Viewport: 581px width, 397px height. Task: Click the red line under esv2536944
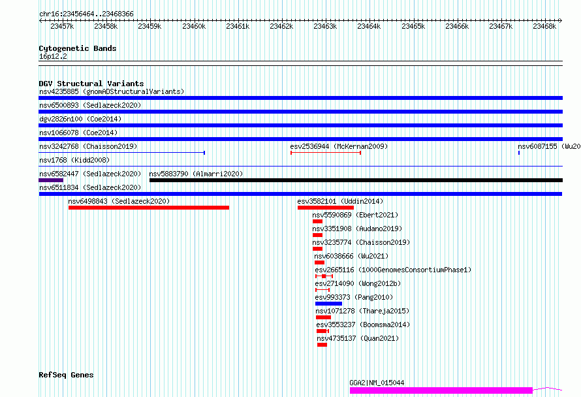[326, 153]
